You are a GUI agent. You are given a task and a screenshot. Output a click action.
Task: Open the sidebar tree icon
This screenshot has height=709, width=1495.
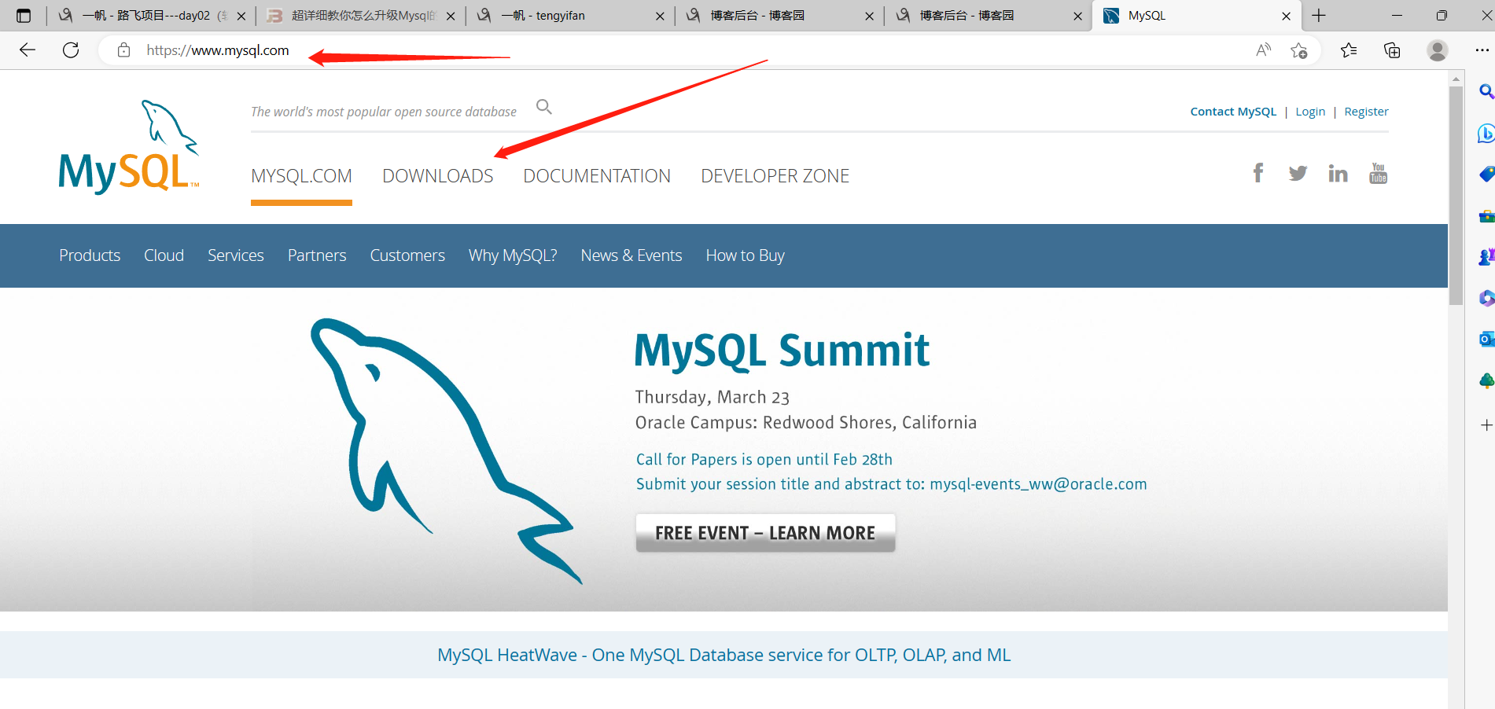click(x=1486, y=380)
